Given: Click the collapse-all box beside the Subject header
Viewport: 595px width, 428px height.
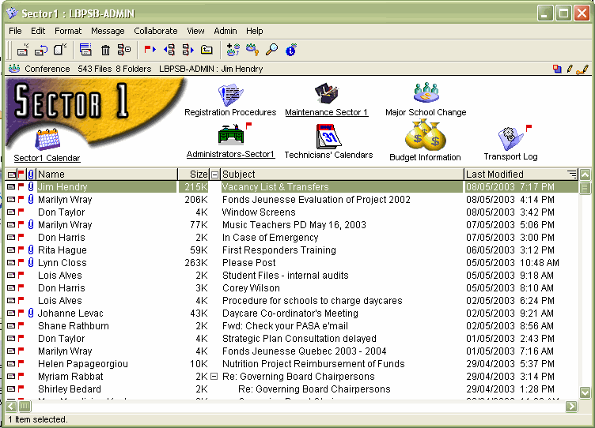Looking at the screenshot, I should (214, 175).
